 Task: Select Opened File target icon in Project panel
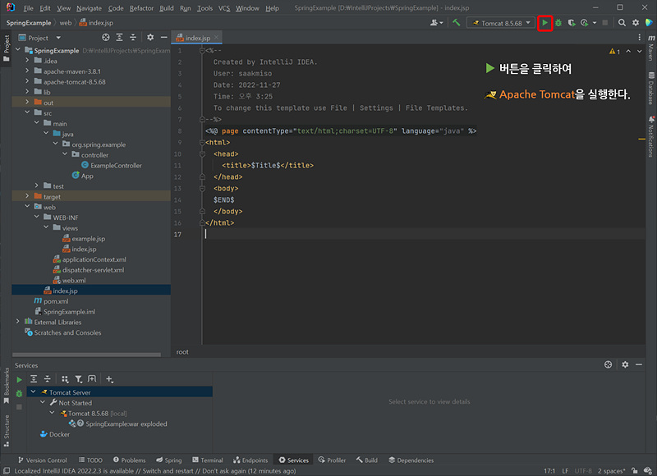106,38
